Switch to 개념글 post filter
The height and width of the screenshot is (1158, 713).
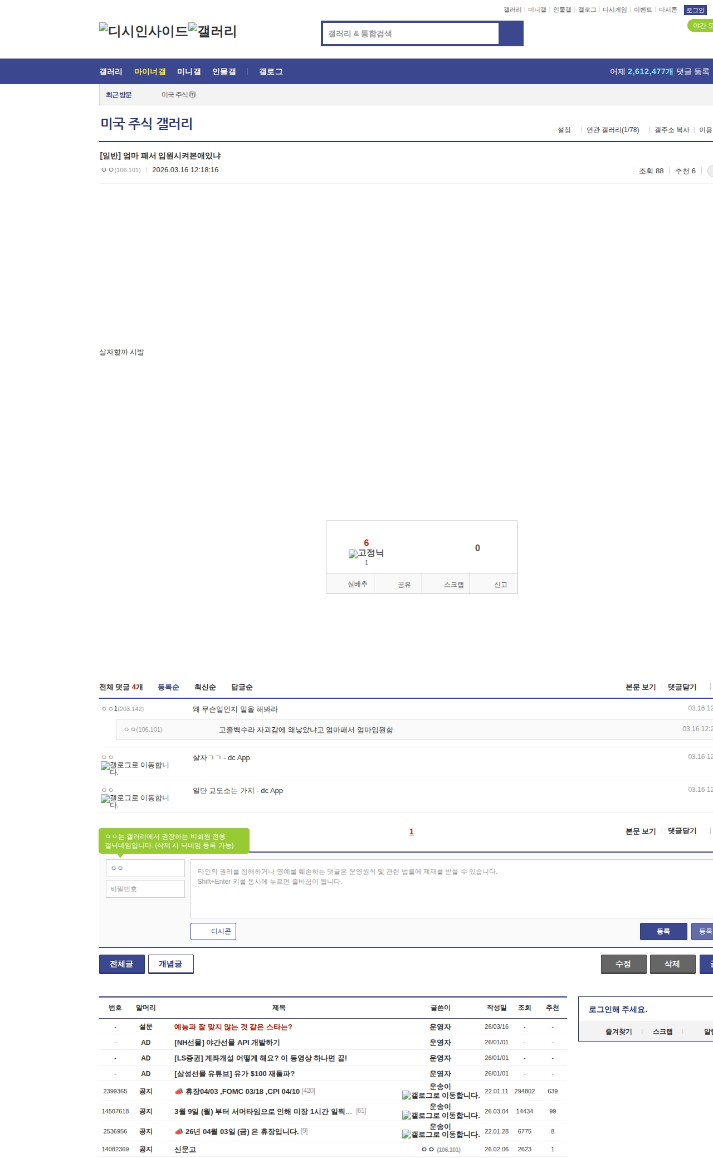coord(170,964)
